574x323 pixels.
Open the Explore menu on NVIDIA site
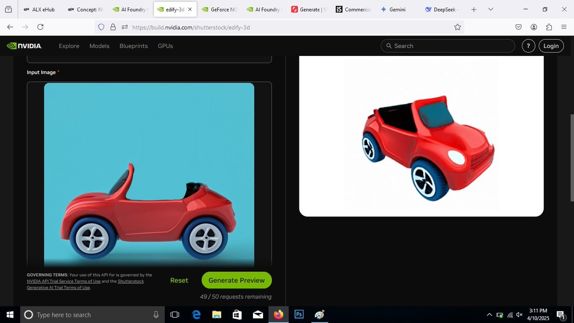pyautogui.click(x=68, y=46)
